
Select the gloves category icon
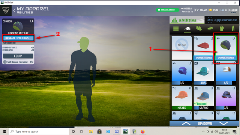coord(199,28)
